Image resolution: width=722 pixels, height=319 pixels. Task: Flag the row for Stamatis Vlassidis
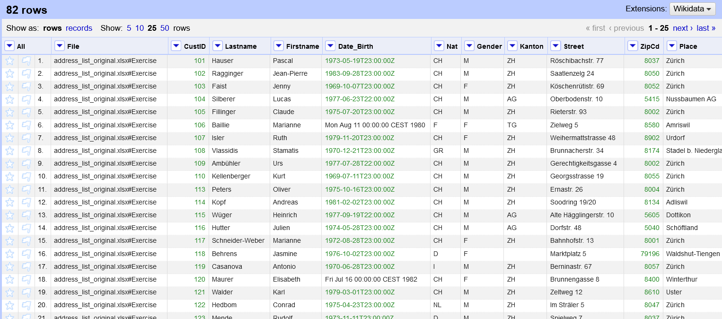coord(26,151)
